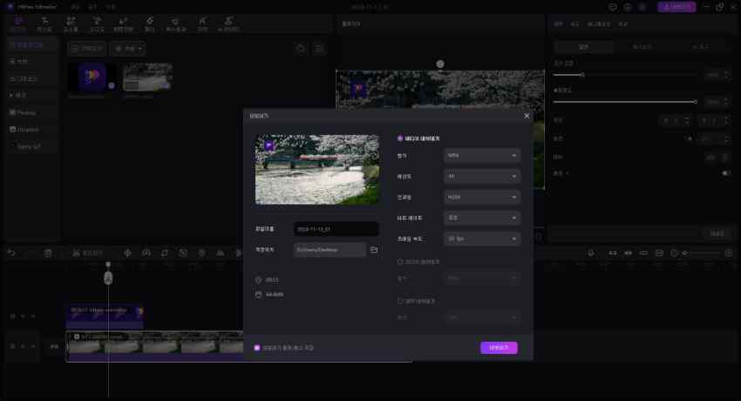Close the export dialog with the X
The height and width of the screenshot is (401, 741).
(x=527, y=115)
